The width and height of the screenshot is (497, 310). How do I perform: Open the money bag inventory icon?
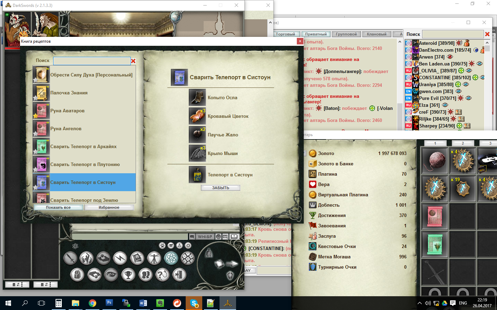pos(77,274)
